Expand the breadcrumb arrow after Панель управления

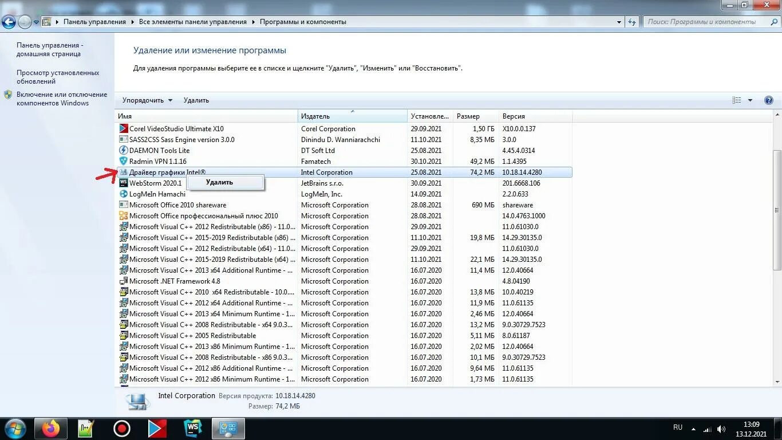pos(132,22)
